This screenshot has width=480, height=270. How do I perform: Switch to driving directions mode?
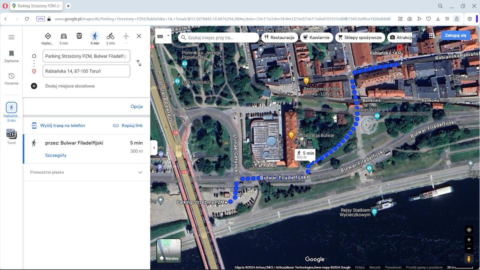[x=64, y=38]
